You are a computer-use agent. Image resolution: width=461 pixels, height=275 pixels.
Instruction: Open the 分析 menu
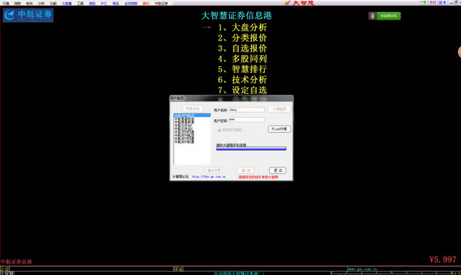click(x=41, y=3)
